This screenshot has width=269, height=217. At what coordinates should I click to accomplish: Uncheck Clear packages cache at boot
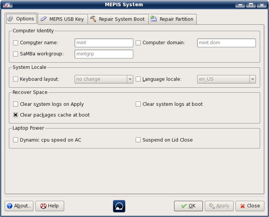16,115
